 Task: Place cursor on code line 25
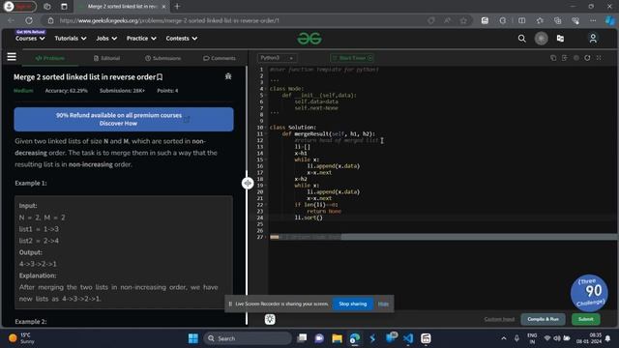point(442,224)
